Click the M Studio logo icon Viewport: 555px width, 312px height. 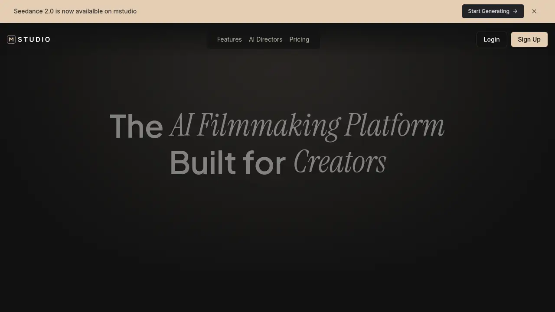[11, 39]
